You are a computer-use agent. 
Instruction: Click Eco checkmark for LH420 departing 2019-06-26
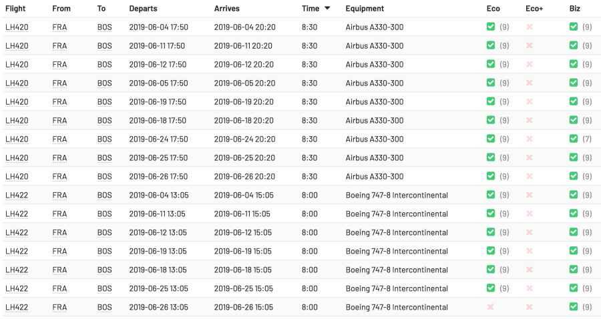click(x=491, y=176)
